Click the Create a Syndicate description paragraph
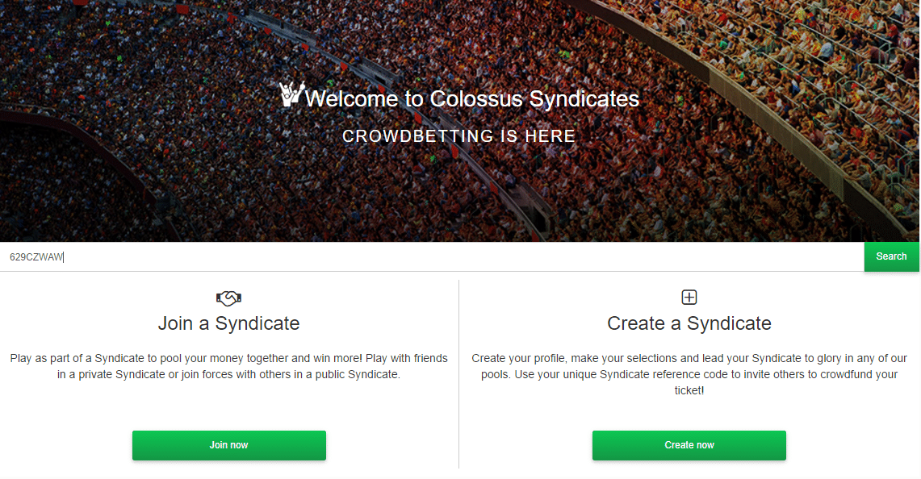Screen dimensions: 921x479 point(689,374)
